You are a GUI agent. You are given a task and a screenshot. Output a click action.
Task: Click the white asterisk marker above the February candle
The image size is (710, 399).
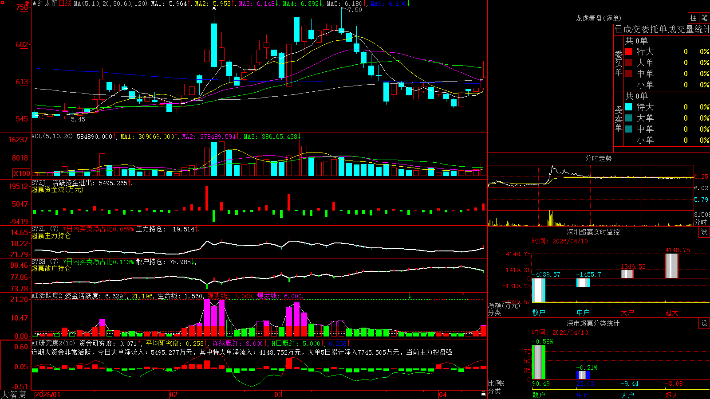point(214,8)
